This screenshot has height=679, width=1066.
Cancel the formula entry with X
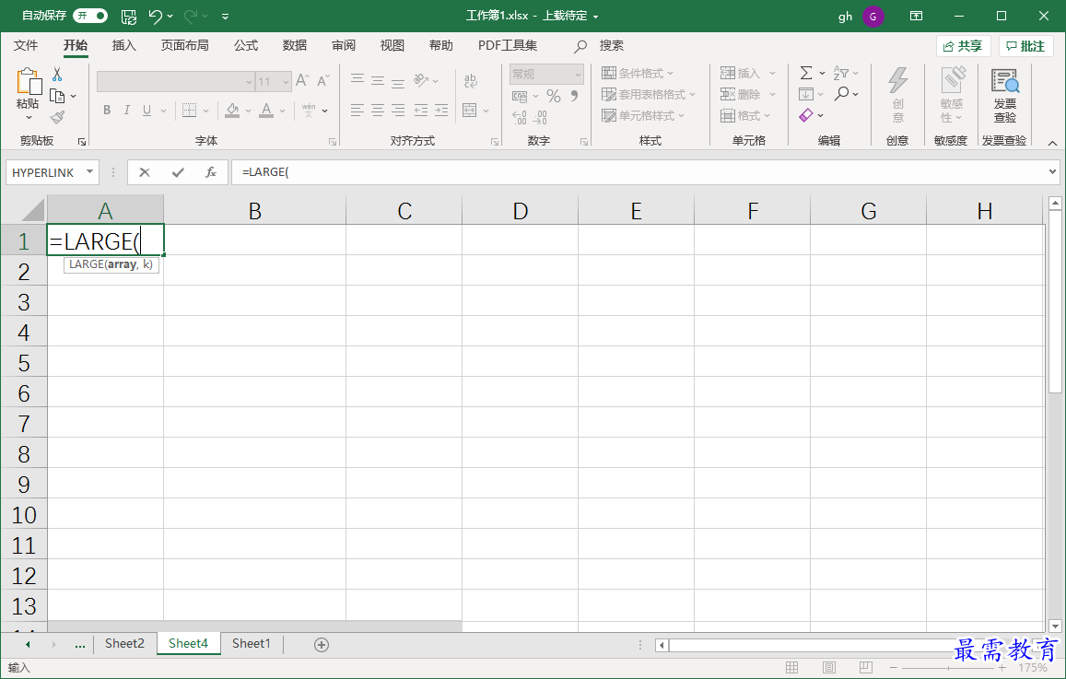coord(144,172)
